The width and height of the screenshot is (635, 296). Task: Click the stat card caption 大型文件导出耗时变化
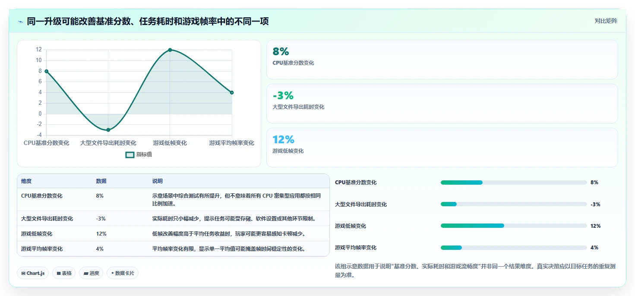pyautogui.click(x=298, y=107)
